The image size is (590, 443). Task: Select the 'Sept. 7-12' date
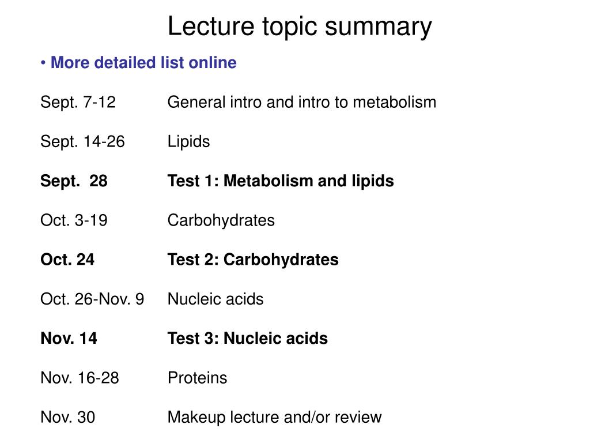coord(78,103)
